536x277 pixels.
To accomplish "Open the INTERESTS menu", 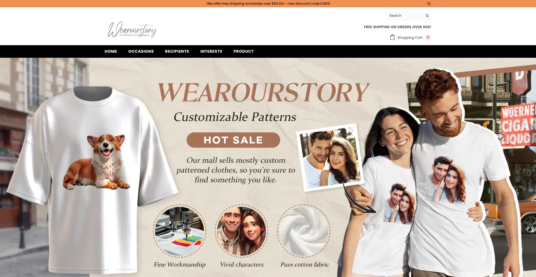I will [x=211, y=51].
